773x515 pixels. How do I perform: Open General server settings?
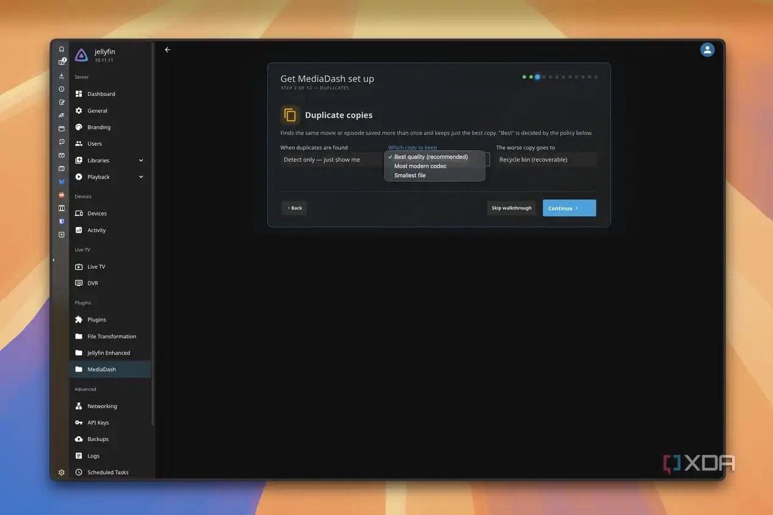coord(110,110)
